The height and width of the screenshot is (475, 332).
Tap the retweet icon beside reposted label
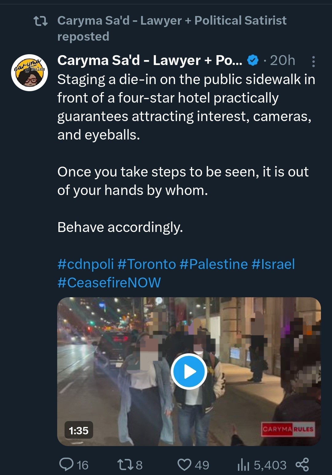[40, 21]
